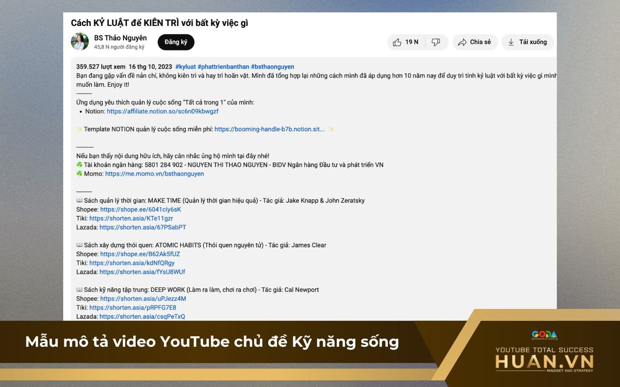
Task: Open Deep Work Lazada link csqPeTxQ
Action: click(142, 317)
